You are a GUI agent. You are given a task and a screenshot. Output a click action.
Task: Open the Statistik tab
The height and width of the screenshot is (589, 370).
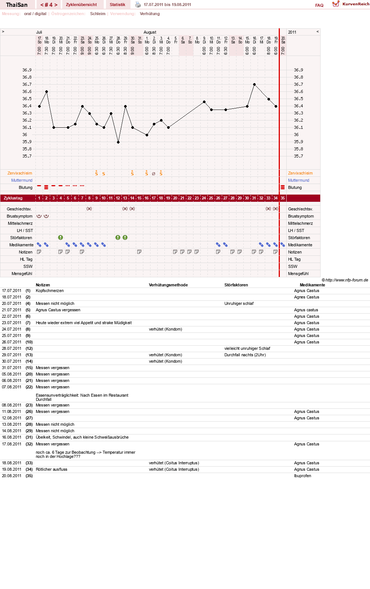117,5
